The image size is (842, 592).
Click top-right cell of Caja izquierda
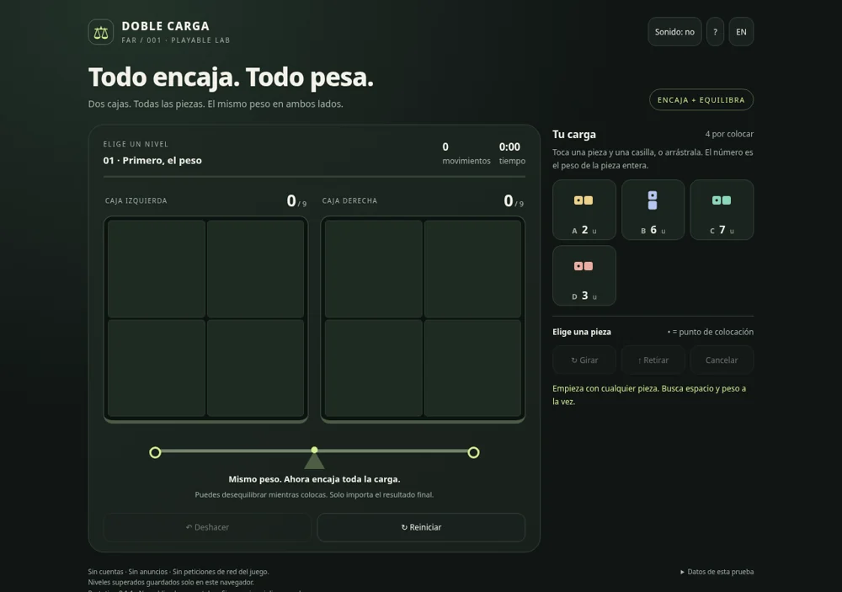point(256,269)
